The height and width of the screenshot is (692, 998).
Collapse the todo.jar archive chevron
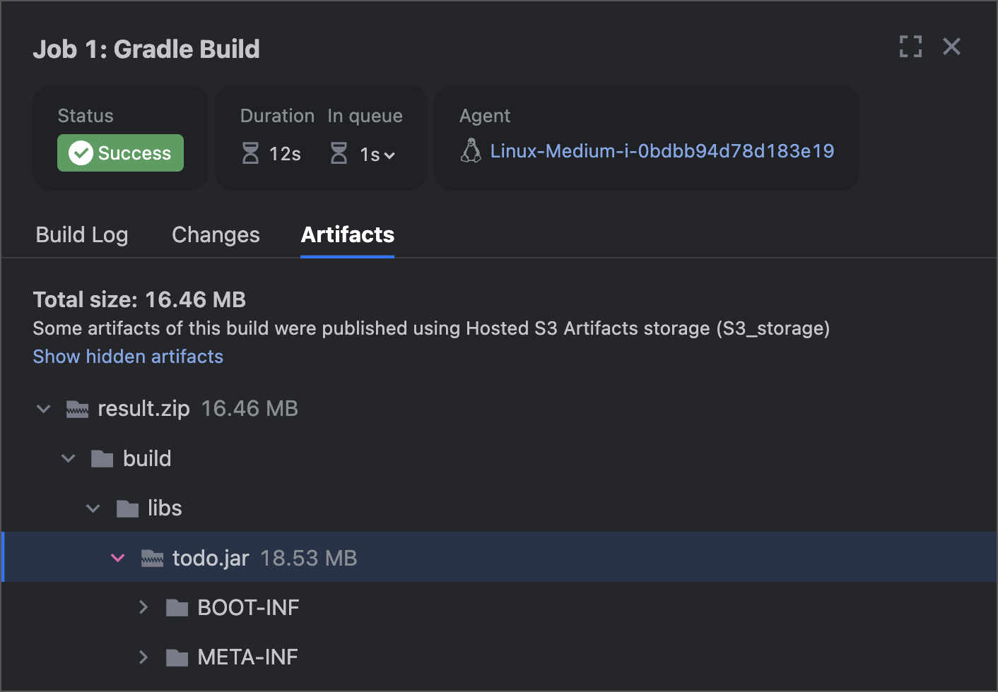point(118,558)
